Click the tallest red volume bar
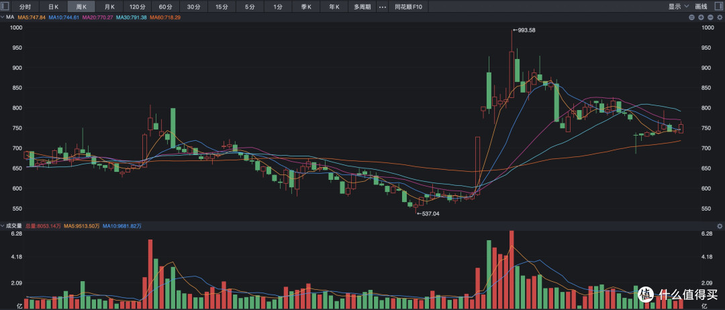The image size is (725, 310). (512, 270)
